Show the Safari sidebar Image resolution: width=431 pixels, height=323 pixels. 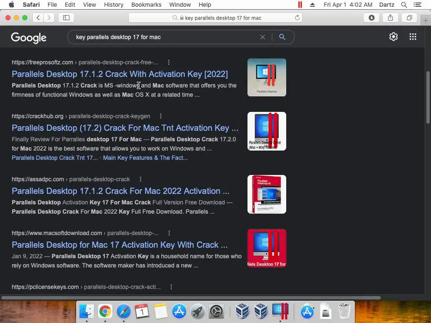click(x=66, y=18)
